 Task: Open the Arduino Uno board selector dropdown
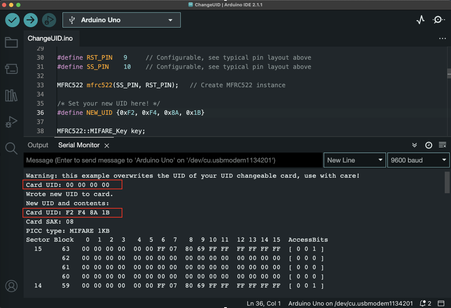(121, 20)
